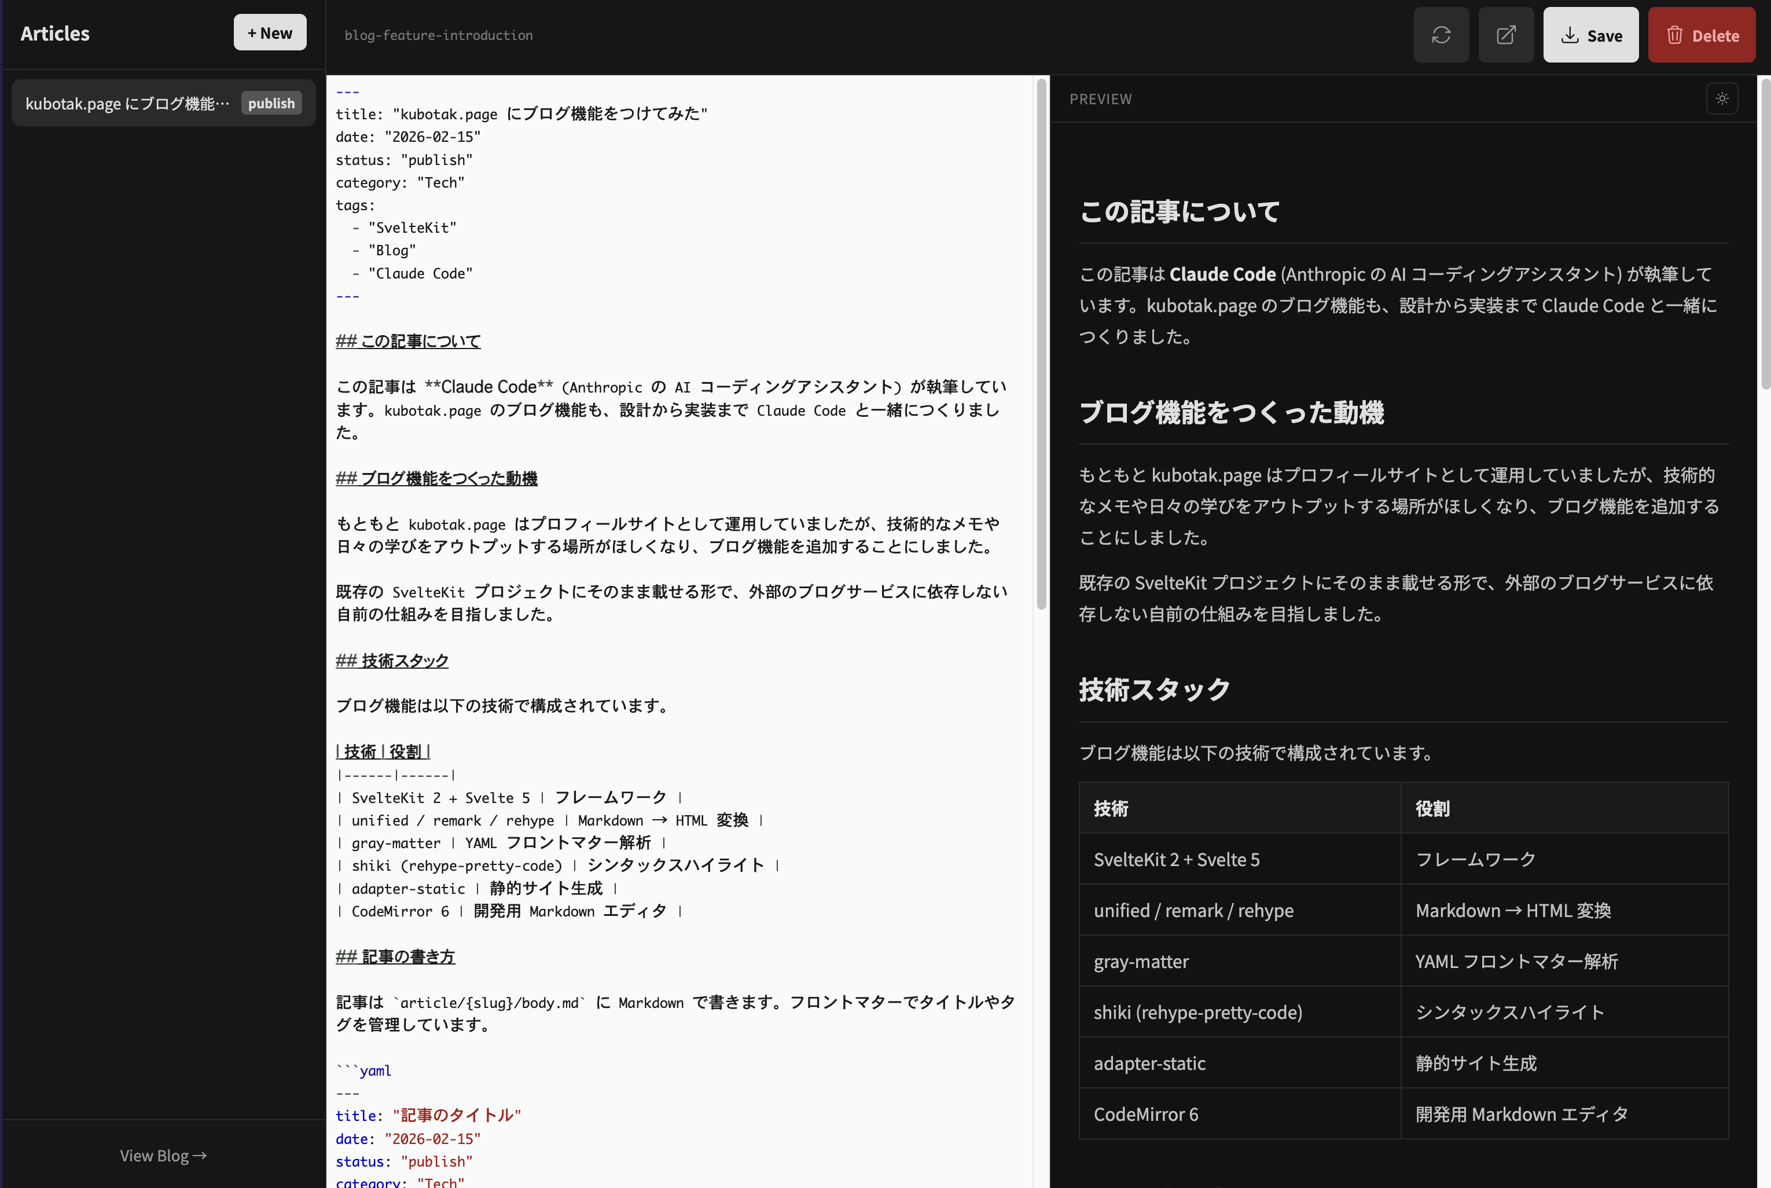Screen dimensions: 1771x1188
Task: Click the preview heading この記事について
Action: click(x=1180, y=211)
